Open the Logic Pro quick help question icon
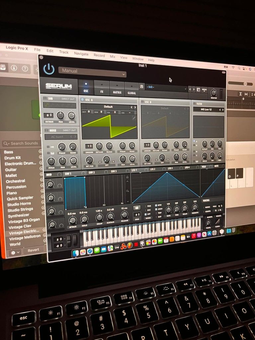255x340 pixels. tap(25, 68)
